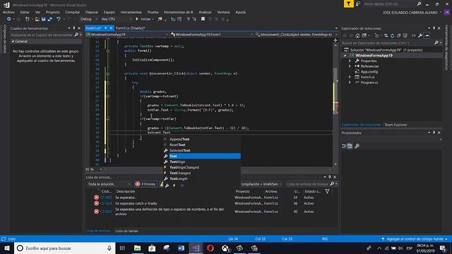Open the Toda la solución scope dropdown
This screenshot has height=254, width=452.
pyautogui.click(x=109, y=184)
